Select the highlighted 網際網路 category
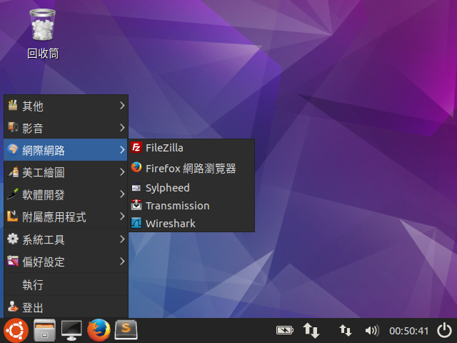 (66, 150)
